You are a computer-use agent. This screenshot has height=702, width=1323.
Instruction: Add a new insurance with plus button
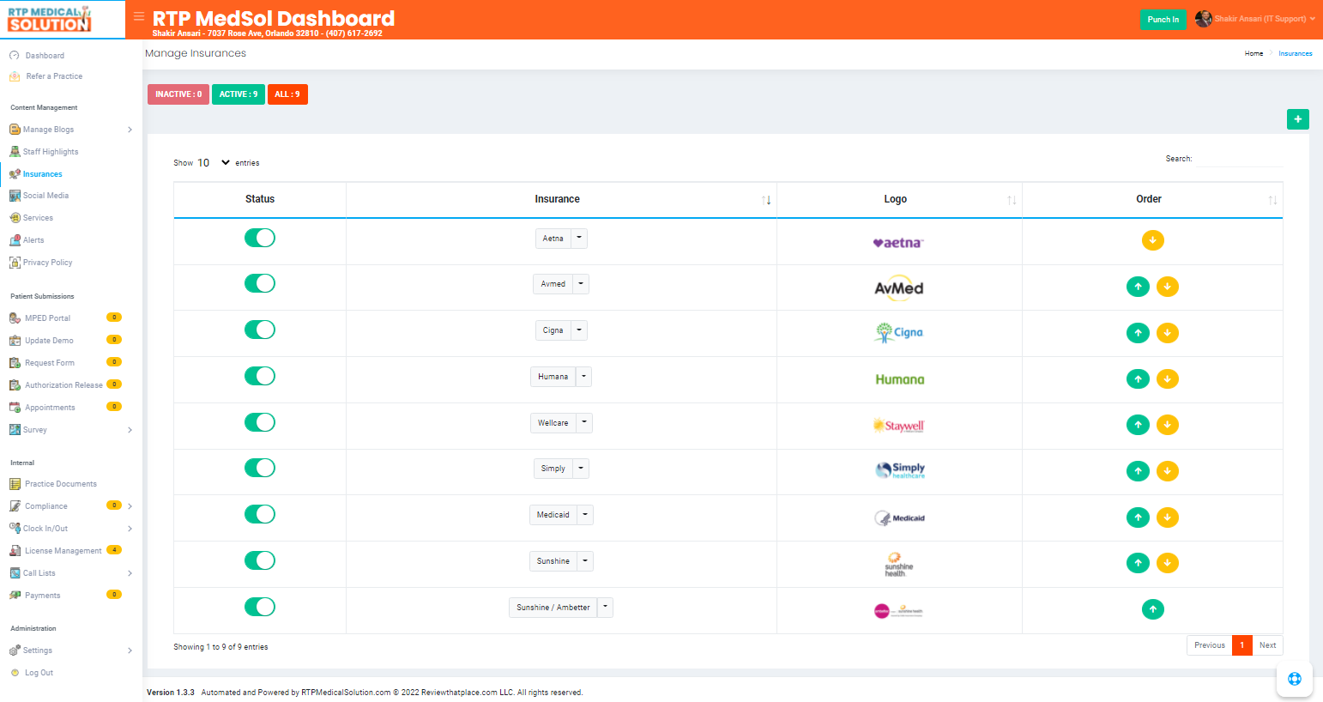tap(1297, 119)
